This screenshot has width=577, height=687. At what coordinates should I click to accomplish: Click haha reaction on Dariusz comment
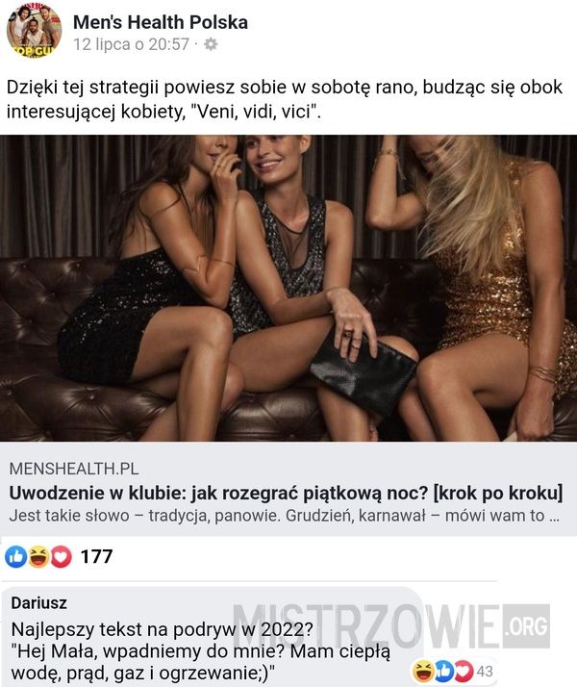(423, 672)
